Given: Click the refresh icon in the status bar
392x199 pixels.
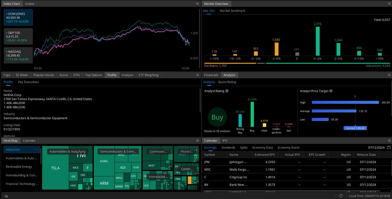Looking at the screenshot, I should [341, 196].
